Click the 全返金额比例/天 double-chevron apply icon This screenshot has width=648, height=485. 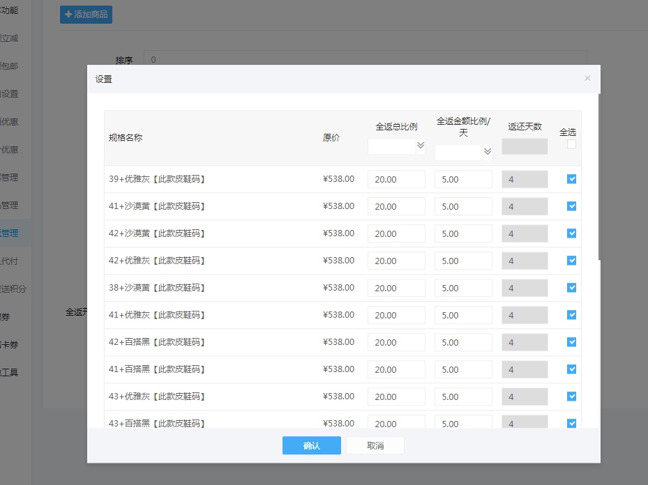click(x=488, y=151)
